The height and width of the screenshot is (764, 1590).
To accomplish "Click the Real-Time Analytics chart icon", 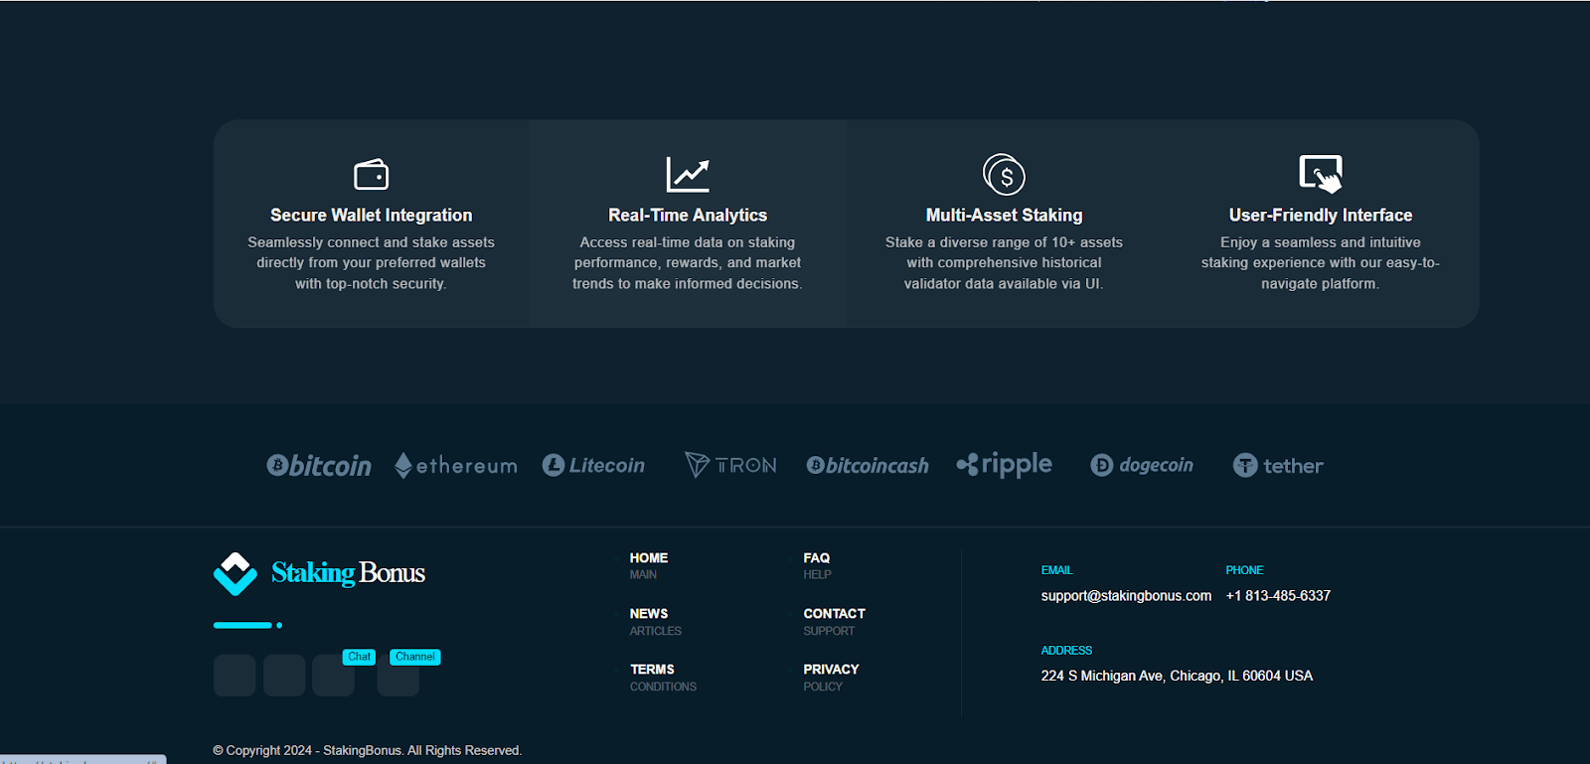I will click(x=687, y=174).
